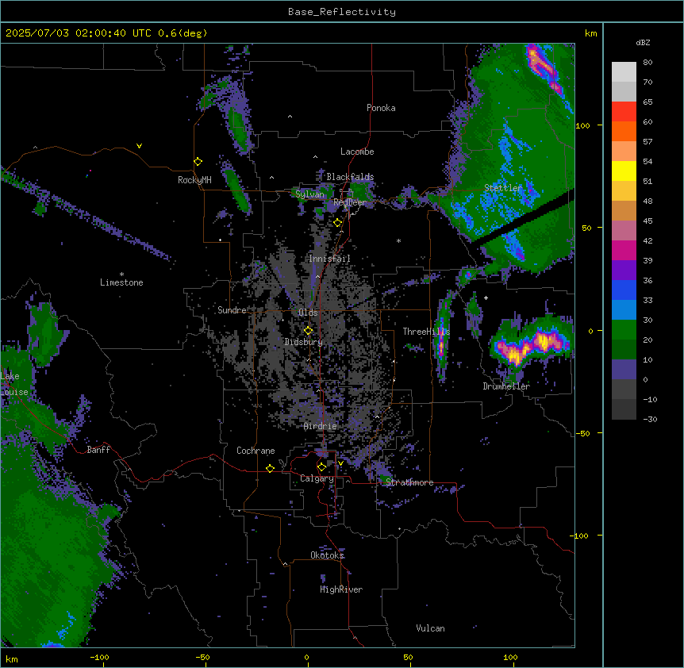684x668 pixels.
Task: Click the km unit label at bottom left
Action: (x=11, y=658)
